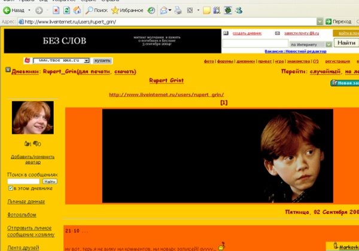Viewport: 359px width, 251px height.
Task: Open the 'создать дневник' link
Action: pyautogui.click(x=247, y=33)
